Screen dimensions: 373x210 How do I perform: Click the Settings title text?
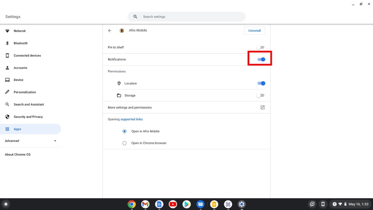[13, 17]
